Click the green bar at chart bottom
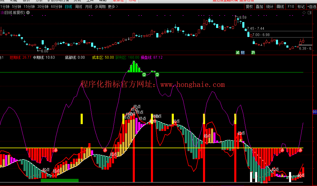317x186 pixels. pos(60,180)
